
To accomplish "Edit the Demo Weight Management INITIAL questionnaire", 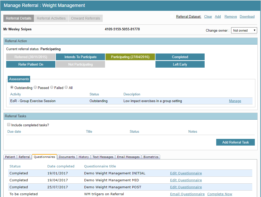I will [186, 173].
